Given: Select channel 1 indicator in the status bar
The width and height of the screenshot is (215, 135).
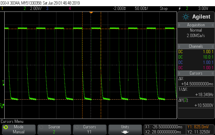Looking at the screenshot, I should pos(2,9).
